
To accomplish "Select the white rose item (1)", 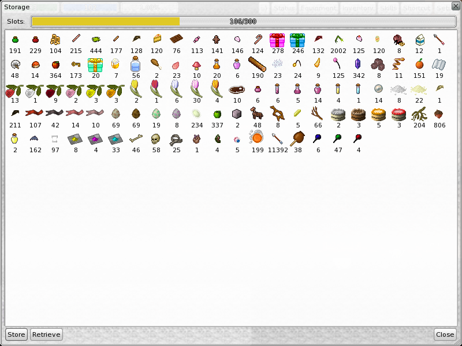I will [x=35, y=91].
